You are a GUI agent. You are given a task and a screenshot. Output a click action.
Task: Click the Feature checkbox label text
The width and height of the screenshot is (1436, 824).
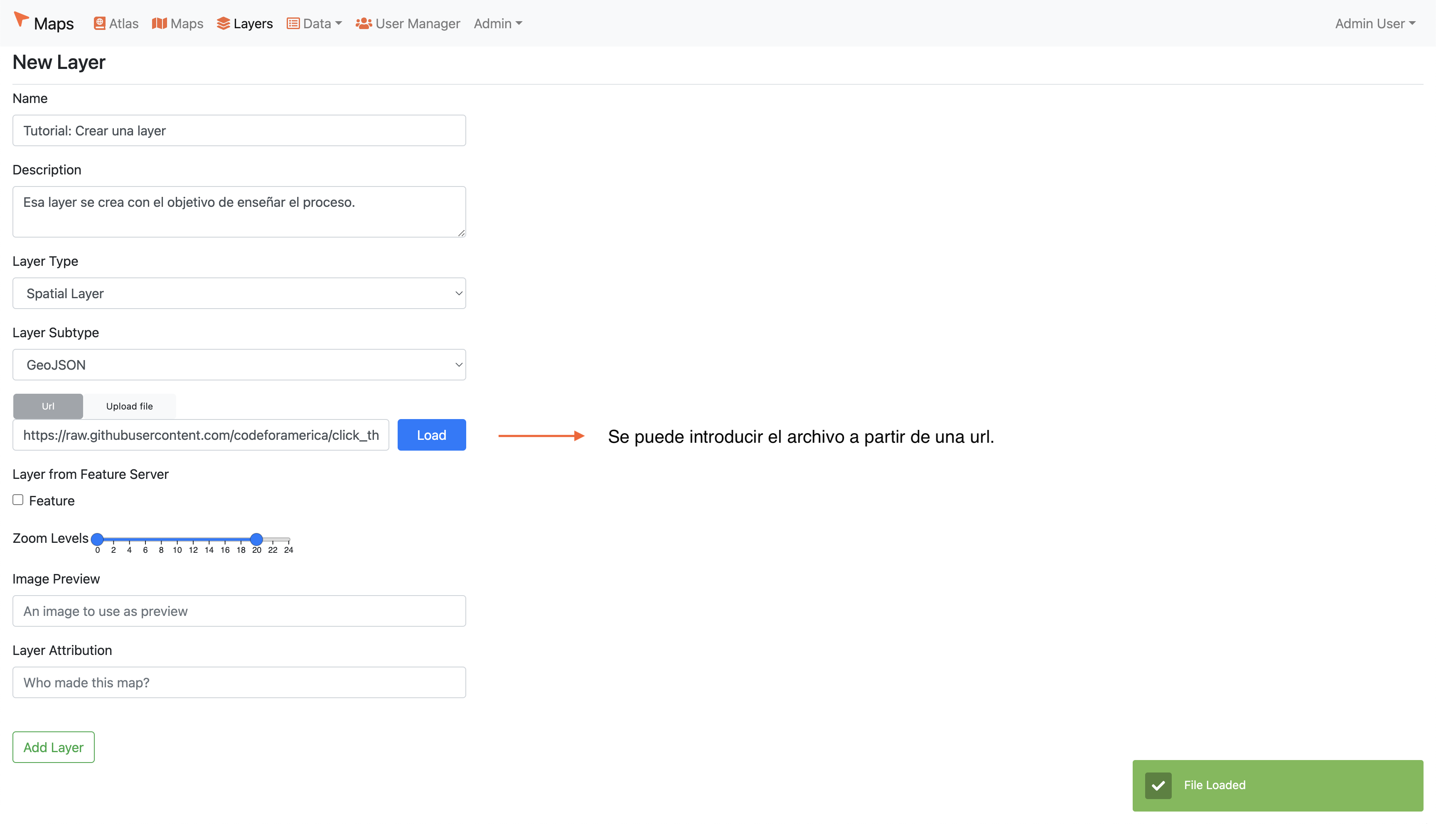52,500
